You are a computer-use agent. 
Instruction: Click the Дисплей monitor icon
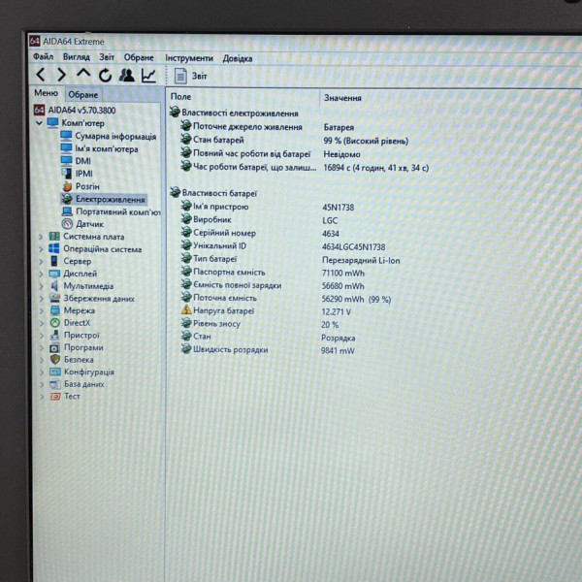(54, 274)
